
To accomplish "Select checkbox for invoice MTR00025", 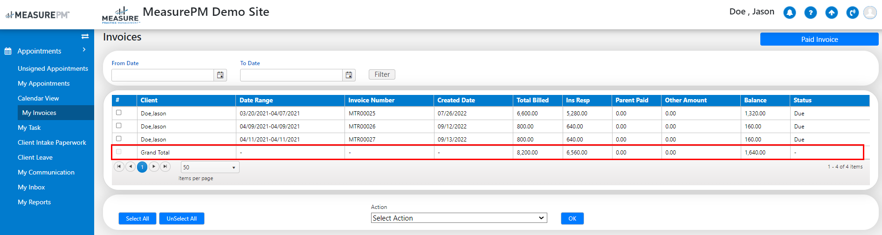I will 119,113.
